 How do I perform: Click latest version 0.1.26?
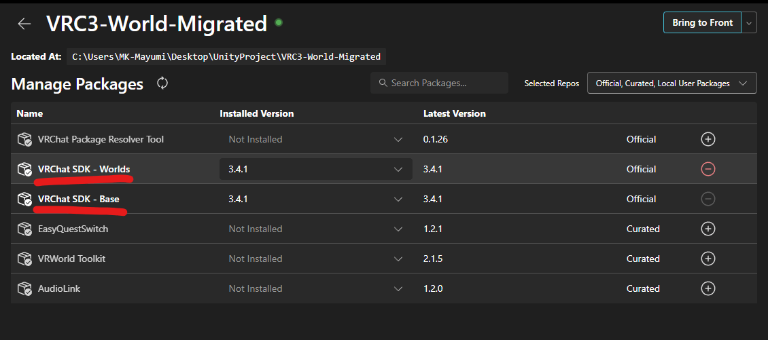pos(436,139)
